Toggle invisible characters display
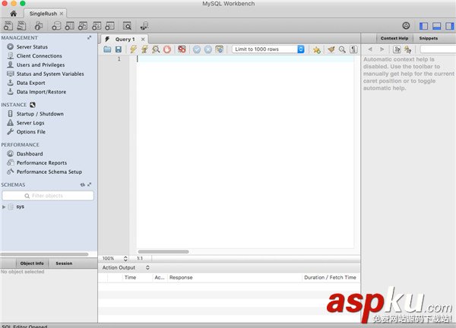Screen dimensions: 456x328 pos(353,49)
